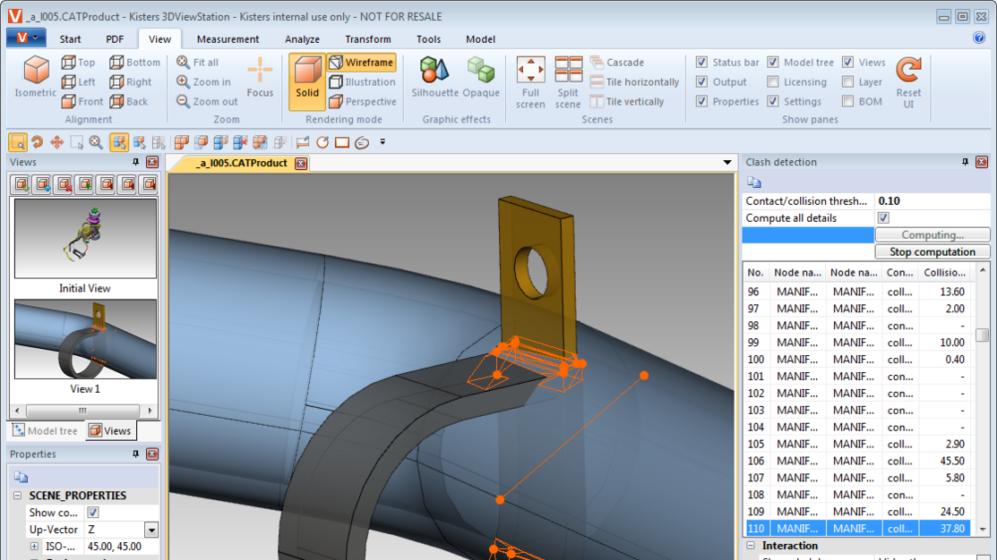The height and width of the screenshot is (560, 997).
Task: Select Illustration rendering mode
Action: click(362, 82)
